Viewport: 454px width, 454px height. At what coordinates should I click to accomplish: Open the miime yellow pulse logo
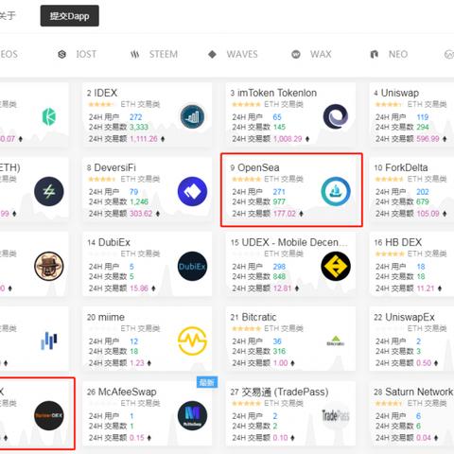point(192,340)
